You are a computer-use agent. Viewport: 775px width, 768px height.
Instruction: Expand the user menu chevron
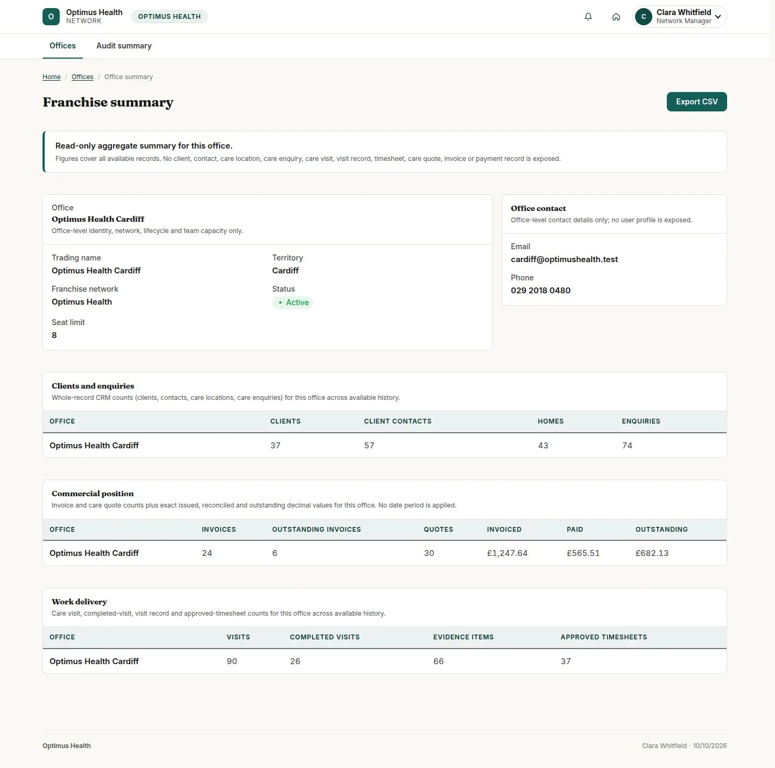click(718, 17)
